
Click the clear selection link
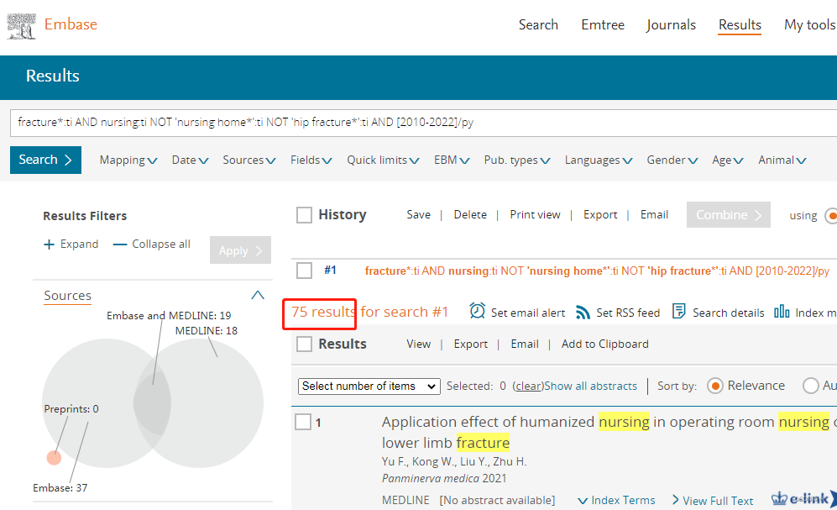528,386
